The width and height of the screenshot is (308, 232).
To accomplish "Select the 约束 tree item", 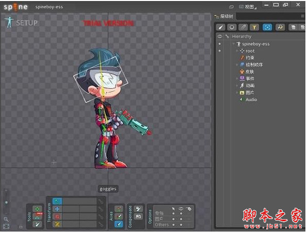I will tap(248, 58).
